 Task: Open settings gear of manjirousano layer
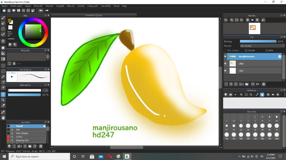280,56
